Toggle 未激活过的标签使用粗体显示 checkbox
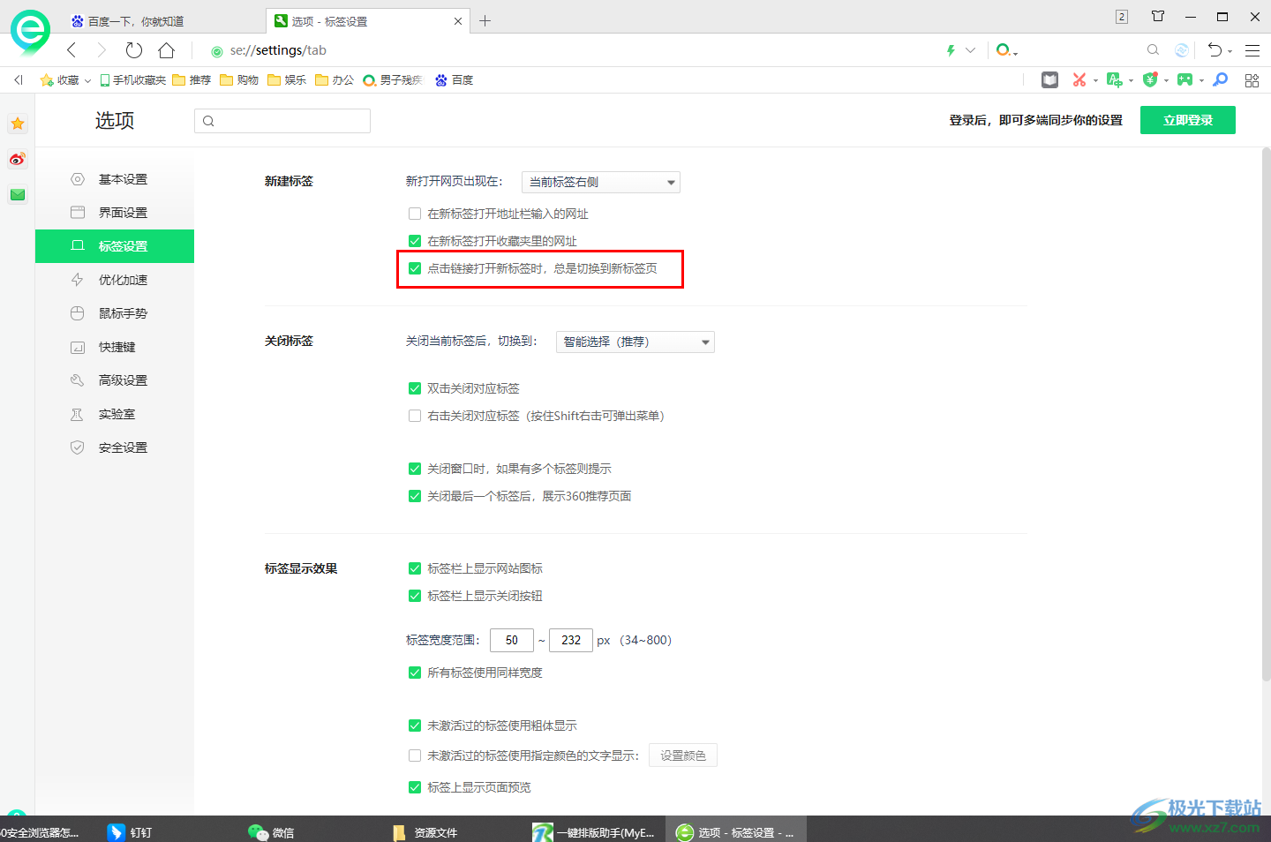This screenshot has height=842, width=1271. point(415,725)
